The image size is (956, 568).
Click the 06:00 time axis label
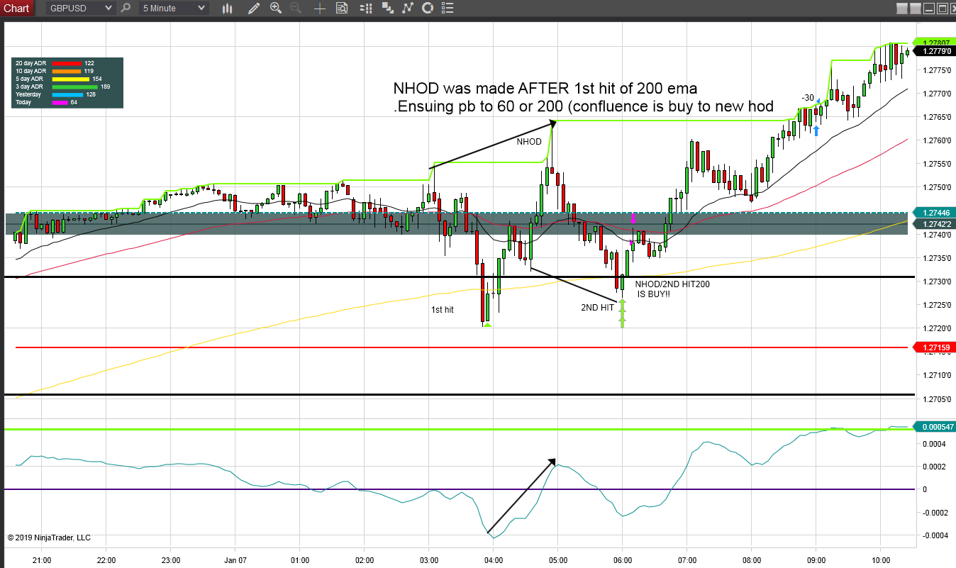point(622,560)
